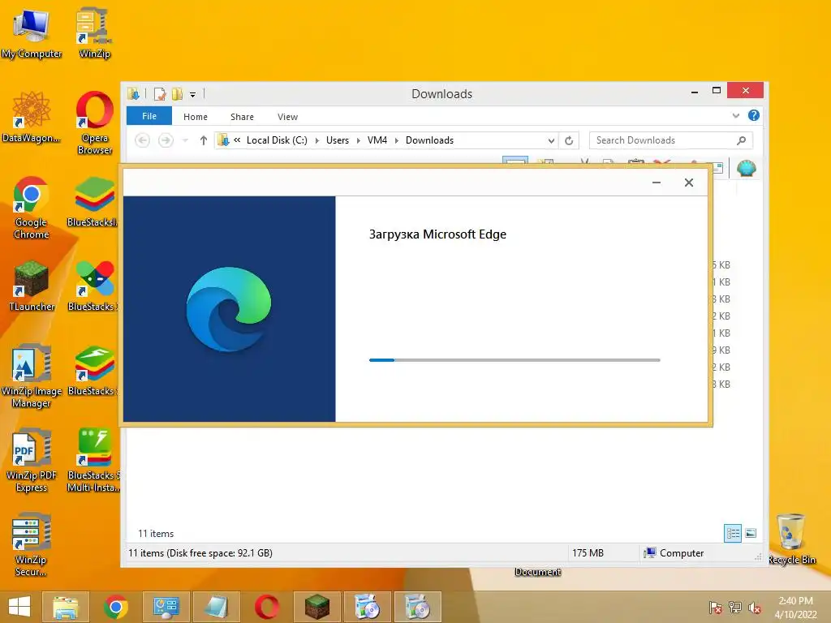
Task: Click the 175 MB status bar text
Action: click(x=588, y=553)
